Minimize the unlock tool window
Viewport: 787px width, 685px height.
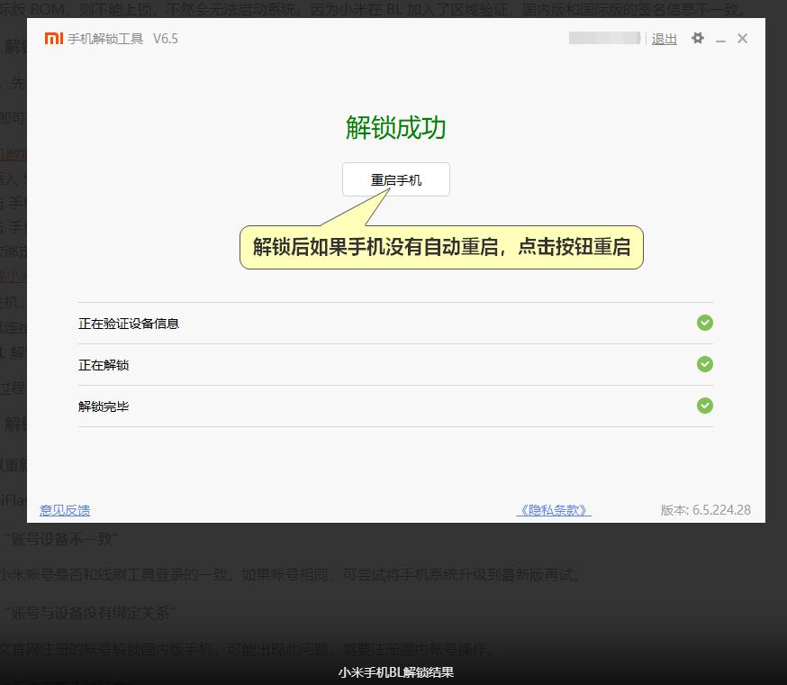pyautogui.click(x=720, y=39)
